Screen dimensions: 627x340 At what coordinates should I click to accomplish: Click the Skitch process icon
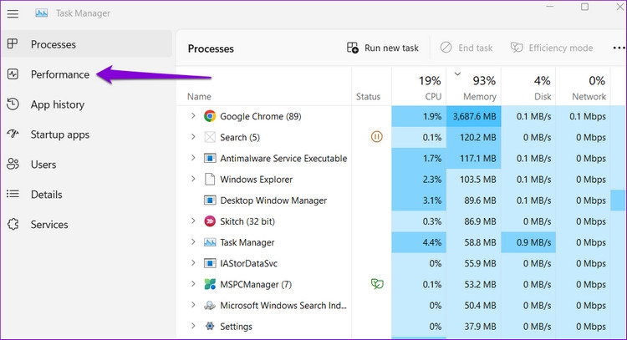tap(210, 221)
